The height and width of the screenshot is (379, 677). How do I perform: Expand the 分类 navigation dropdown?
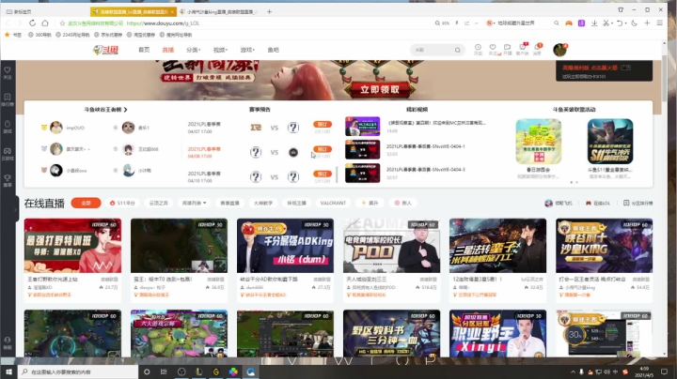(193, 50)
